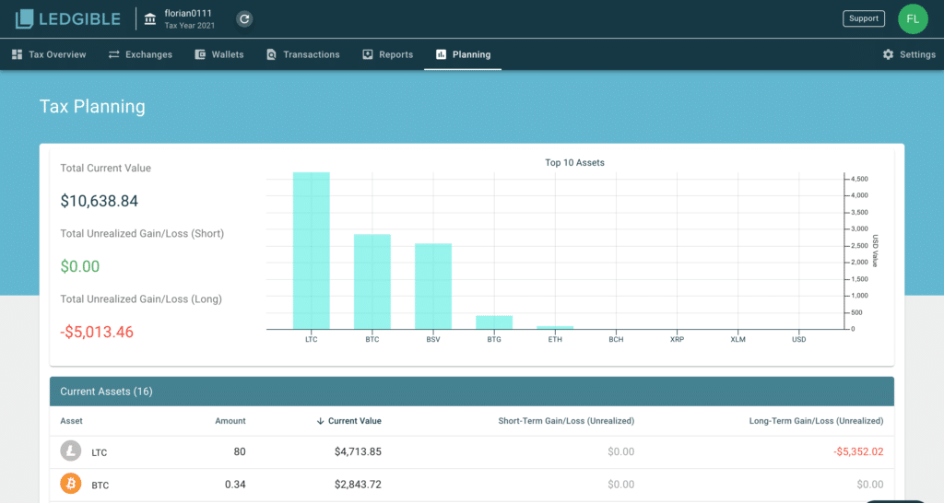Open the Transactions tab
944x503 pixels.
[x=302, y=54]
